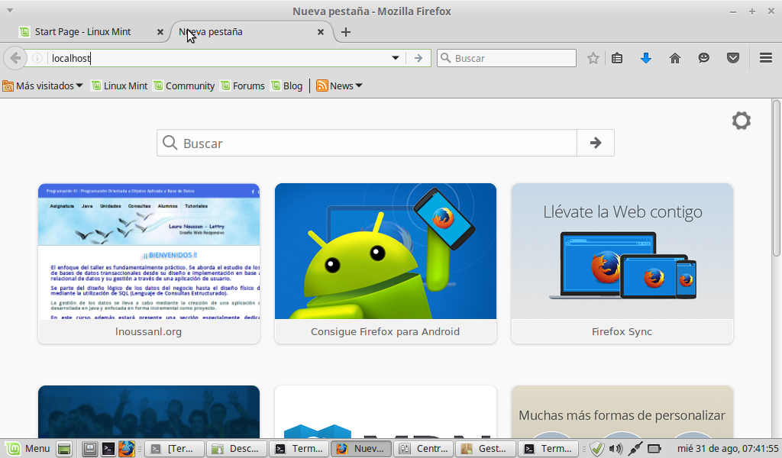
Task: Click the Pocket save icon
Action: pyautogui.click(x=733, y=58)
